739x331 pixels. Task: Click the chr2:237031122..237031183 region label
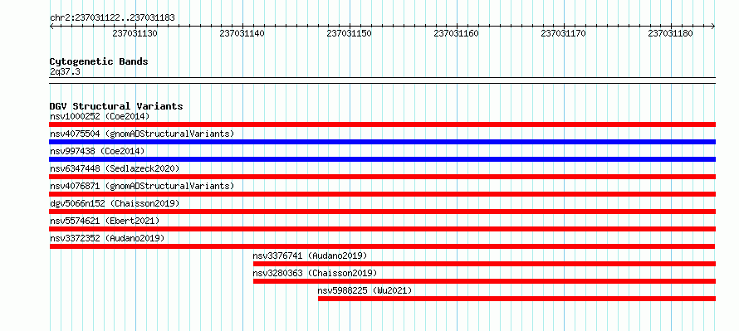pos(112,18)
